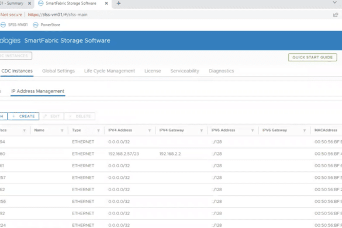This screenshot has height=228, width=342.
Task: Select the IP Address Management sub-tab
Action: point(38,91)
